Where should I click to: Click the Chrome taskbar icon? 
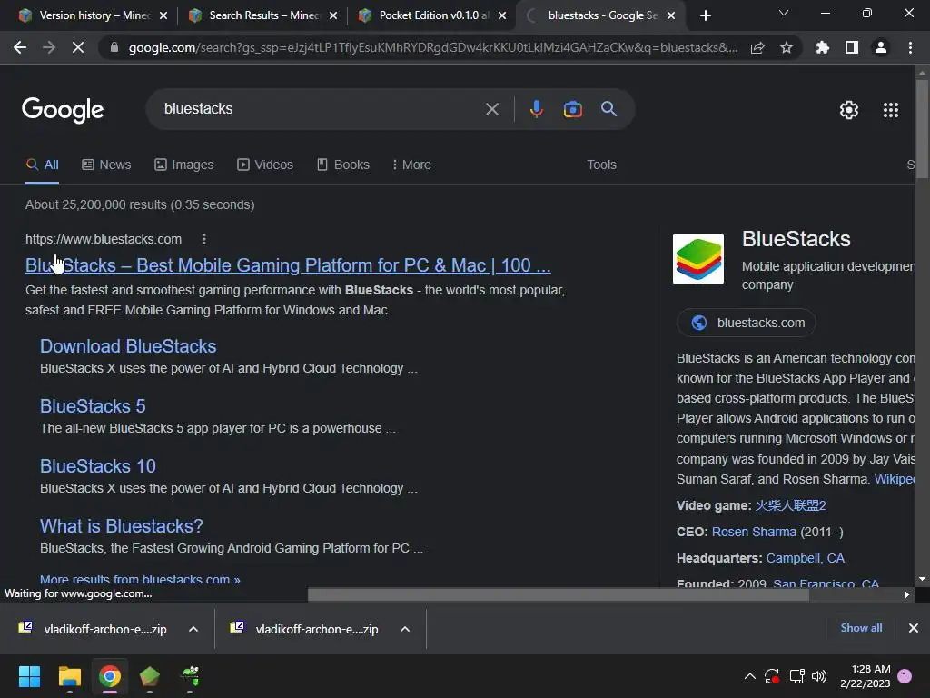point(110,676)
